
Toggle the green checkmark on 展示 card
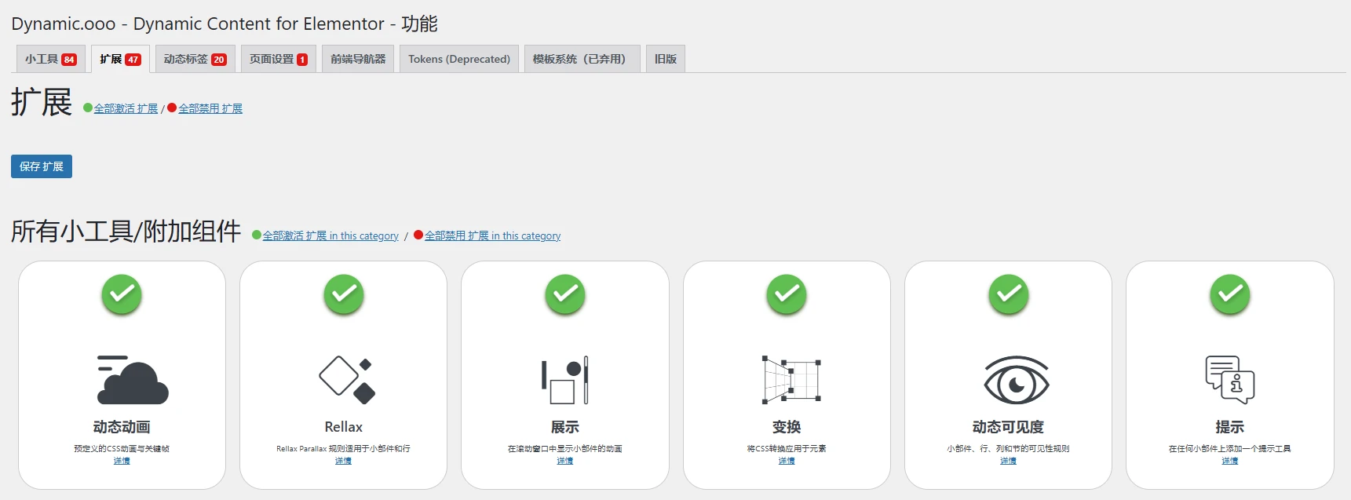(x=565, y=294)
